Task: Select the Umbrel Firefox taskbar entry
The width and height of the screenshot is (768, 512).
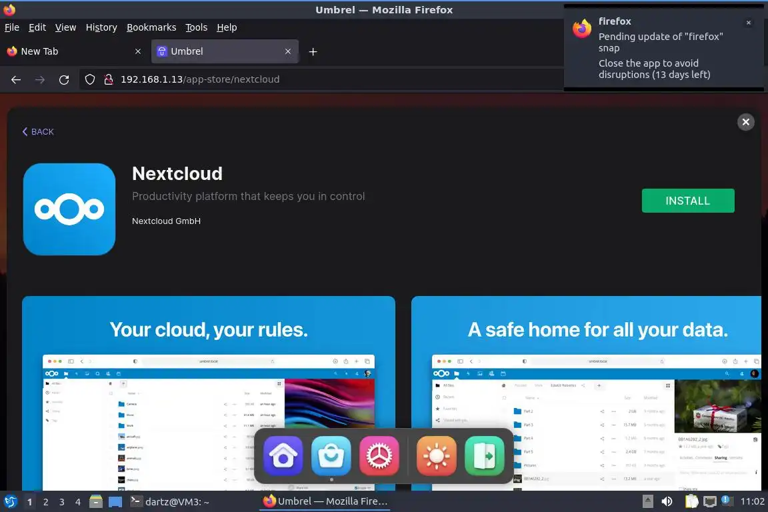Action: [325, 501]
